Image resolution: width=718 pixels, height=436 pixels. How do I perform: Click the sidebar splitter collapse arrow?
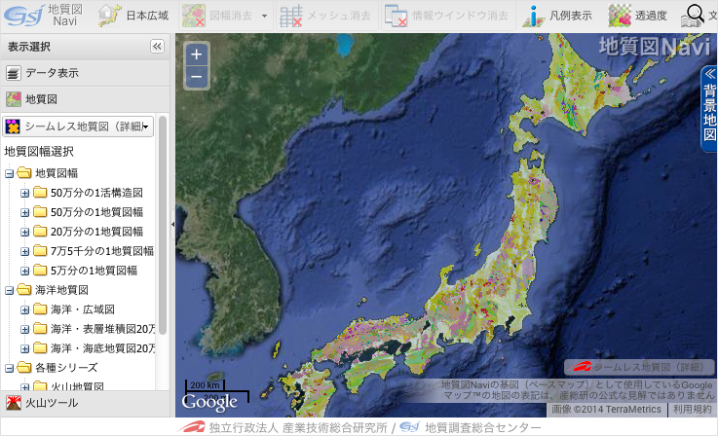[x=172, y=224]
